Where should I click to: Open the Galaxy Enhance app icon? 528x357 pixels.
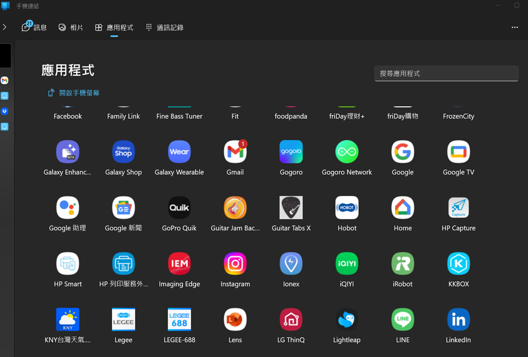[x=68, y=152]
